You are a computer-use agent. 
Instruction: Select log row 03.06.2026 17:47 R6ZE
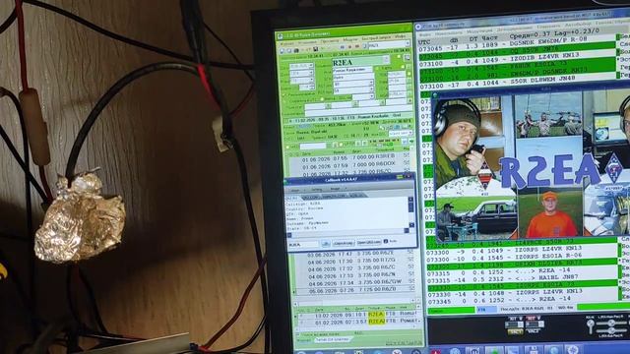[x=353, y=254]
